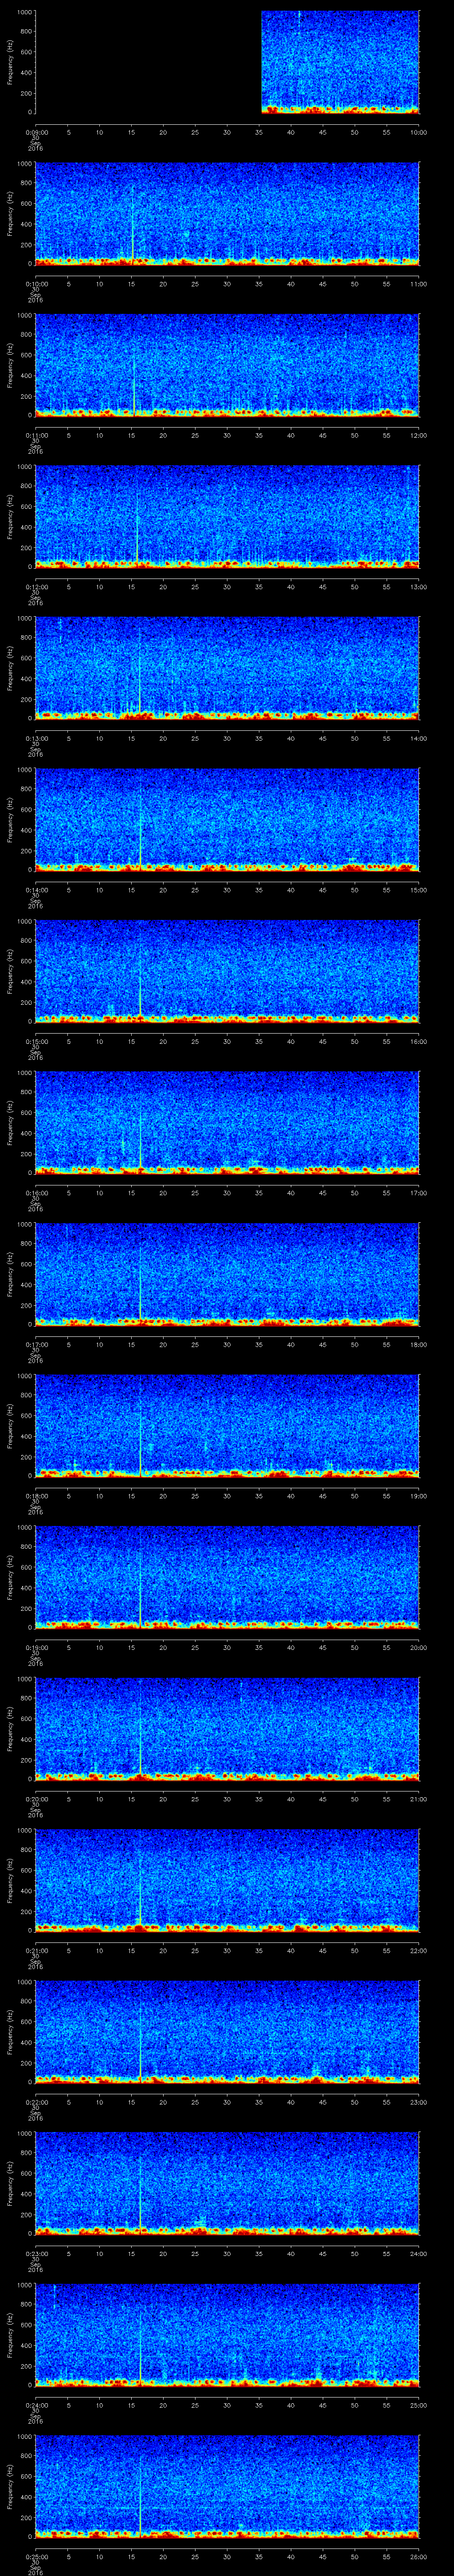Click the 16:00 end time label
Screen dimensions: 454x2576
pos(418,1041)
